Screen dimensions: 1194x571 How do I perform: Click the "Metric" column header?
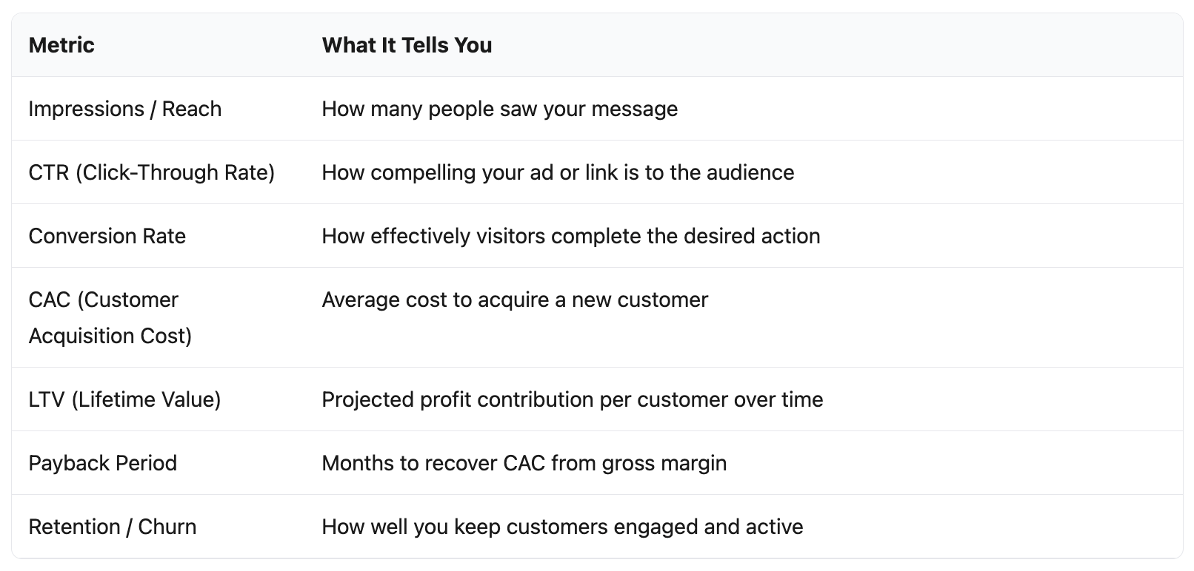tap(61, 45)
